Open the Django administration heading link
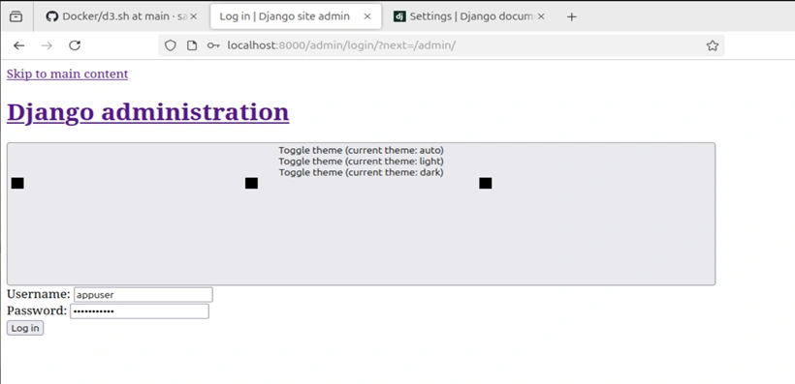Screen dimensions: 795x384 point(148,112)
